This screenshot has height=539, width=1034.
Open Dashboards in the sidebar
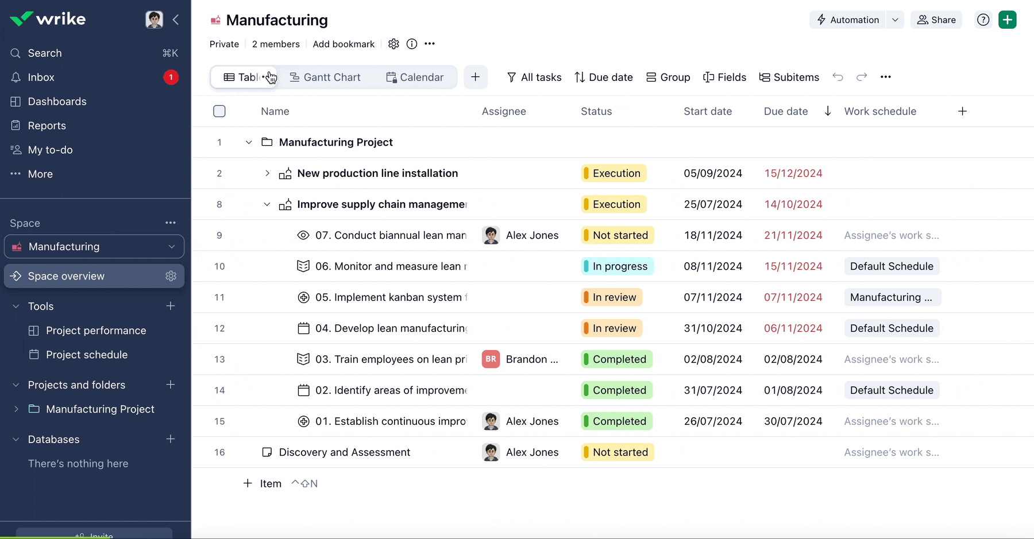(56, 101)
